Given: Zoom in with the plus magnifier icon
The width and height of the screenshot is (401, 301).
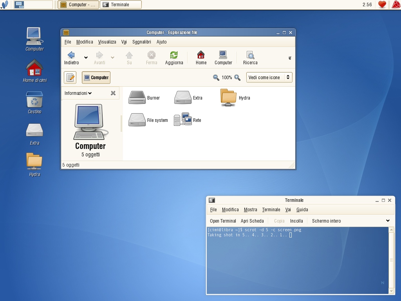Looking at the screenshot, I should [237, 78].
